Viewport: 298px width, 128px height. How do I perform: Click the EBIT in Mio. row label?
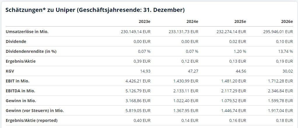[x=18, y=81]
